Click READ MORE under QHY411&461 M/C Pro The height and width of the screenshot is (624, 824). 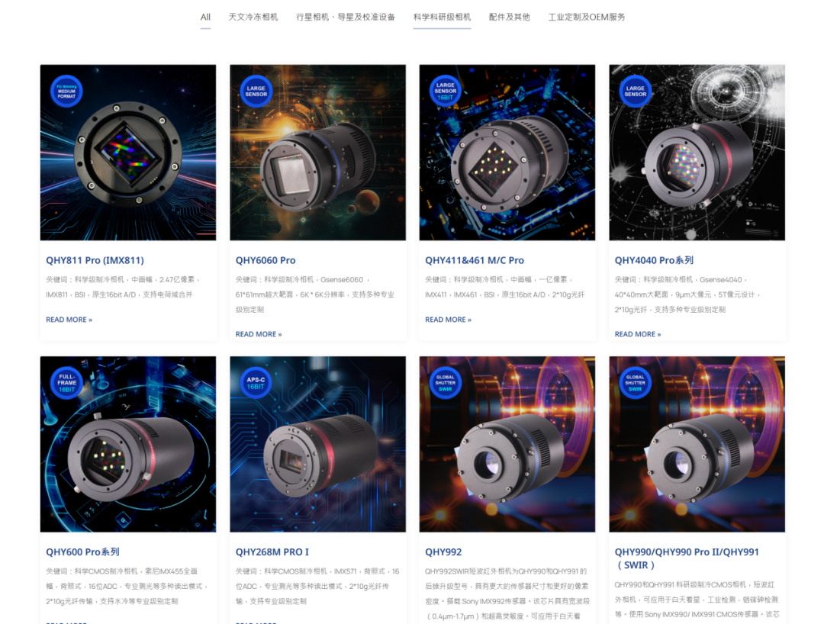point(449,320)
